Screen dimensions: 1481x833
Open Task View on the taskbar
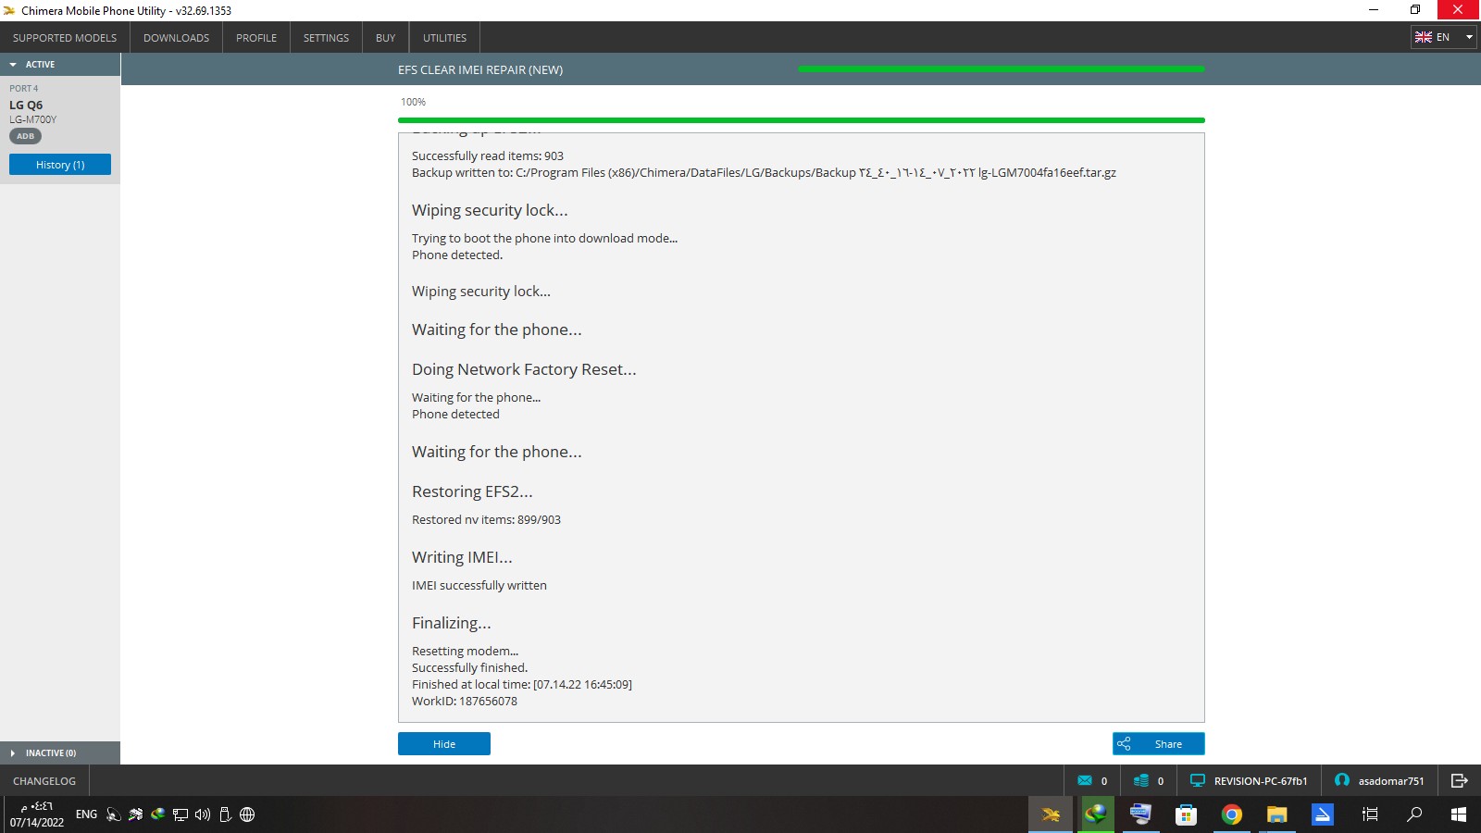point(1370,814)
